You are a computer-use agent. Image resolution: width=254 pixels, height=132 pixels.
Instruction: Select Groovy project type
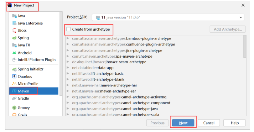coord(34,108)
